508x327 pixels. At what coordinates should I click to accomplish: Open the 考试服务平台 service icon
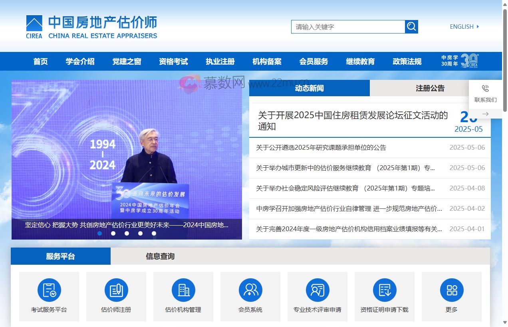tap(49, 290)
